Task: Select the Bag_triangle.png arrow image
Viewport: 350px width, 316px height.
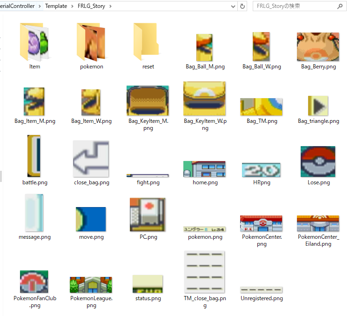Action: 318,106
